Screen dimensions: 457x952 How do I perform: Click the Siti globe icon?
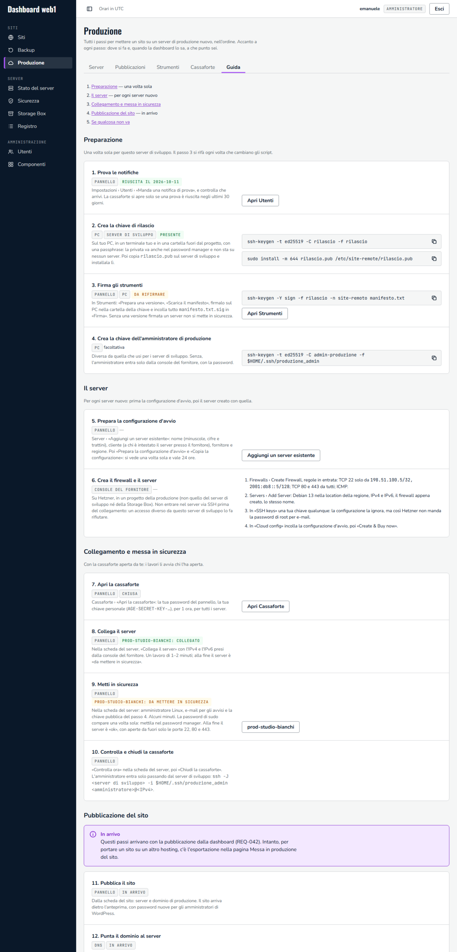(x=11, y=38)
